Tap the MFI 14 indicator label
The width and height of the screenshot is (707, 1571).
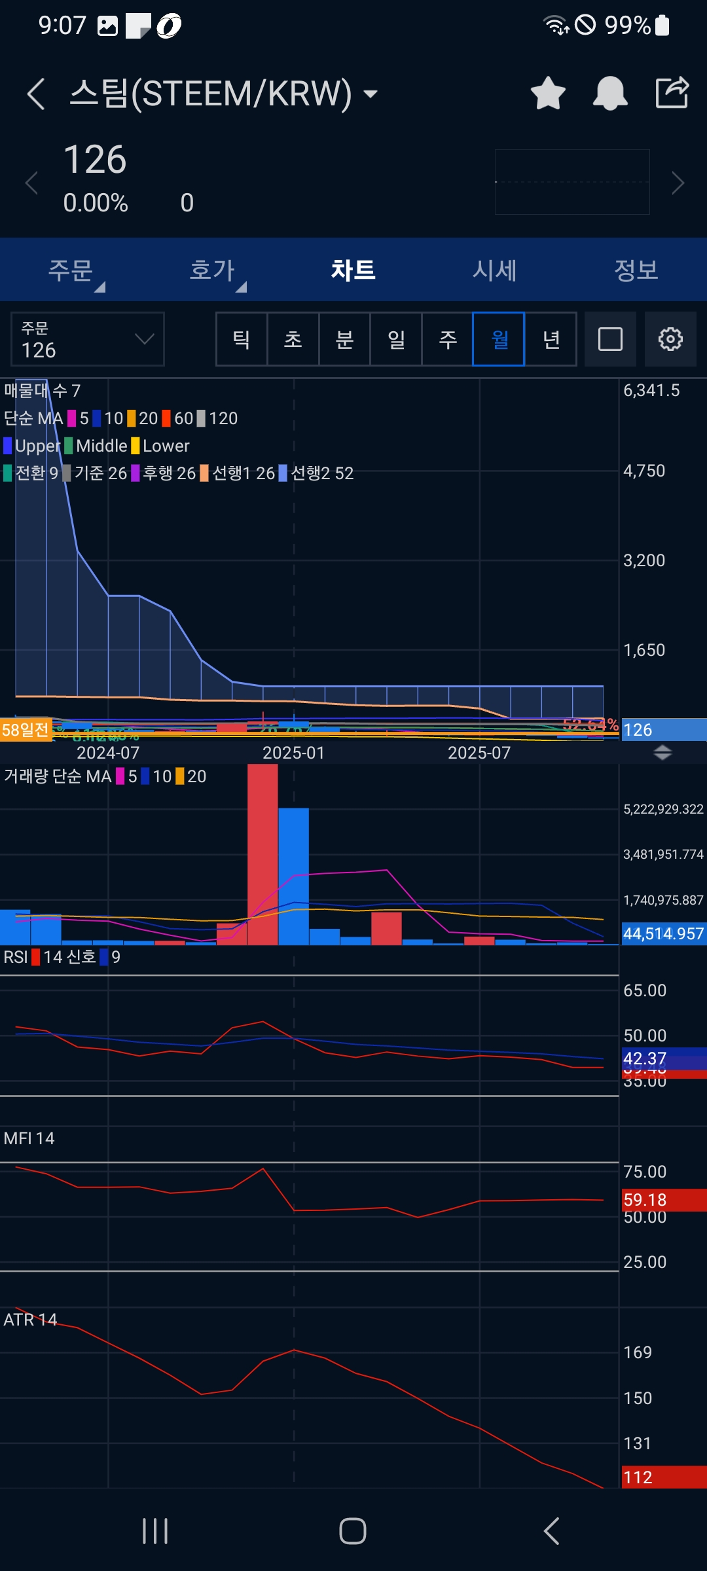tap(29, 1138)
